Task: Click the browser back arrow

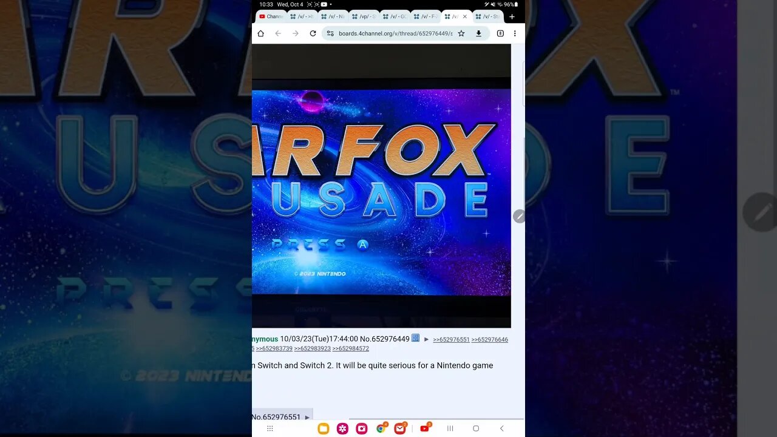Action: 278,33
